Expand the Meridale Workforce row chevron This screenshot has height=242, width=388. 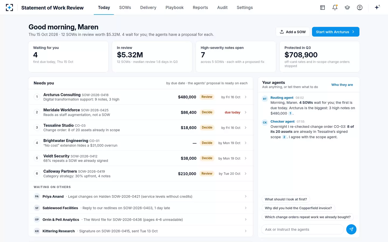(x=245, y=112)
